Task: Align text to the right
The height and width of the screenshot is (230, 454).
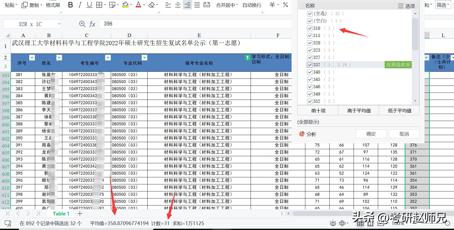Action: [187, 5]
